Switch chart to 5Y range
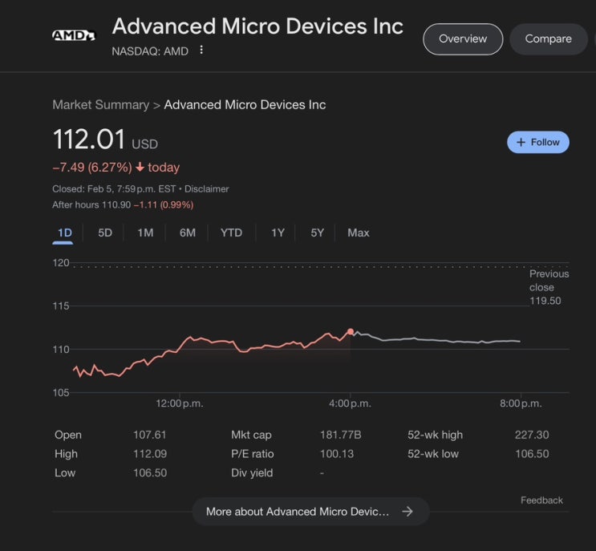Viewport: 596px width, 551px height. coord(318,233)
